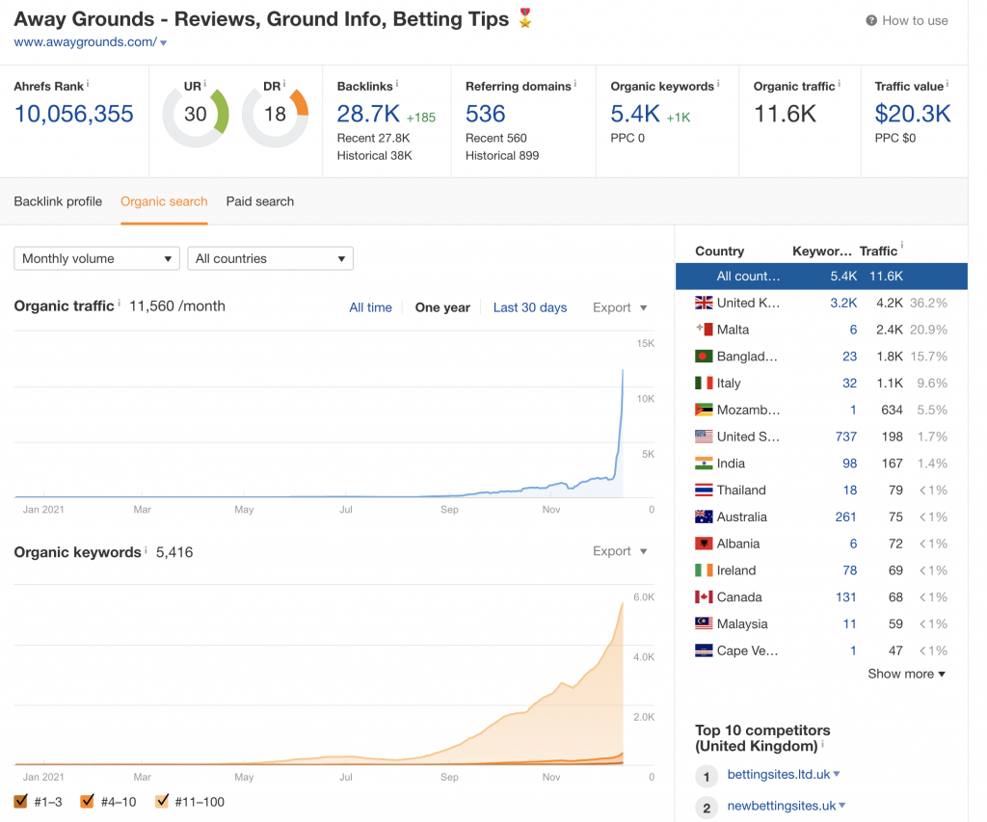Viewport: 987px width, 822px height.
Task: Click the Thailand flag icon
Action: (704, 490)
